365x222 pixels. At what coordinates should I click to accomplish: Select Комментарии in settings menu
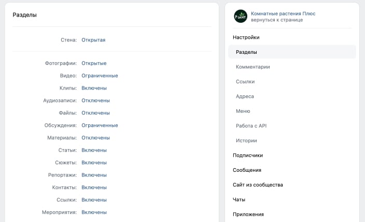252,67
